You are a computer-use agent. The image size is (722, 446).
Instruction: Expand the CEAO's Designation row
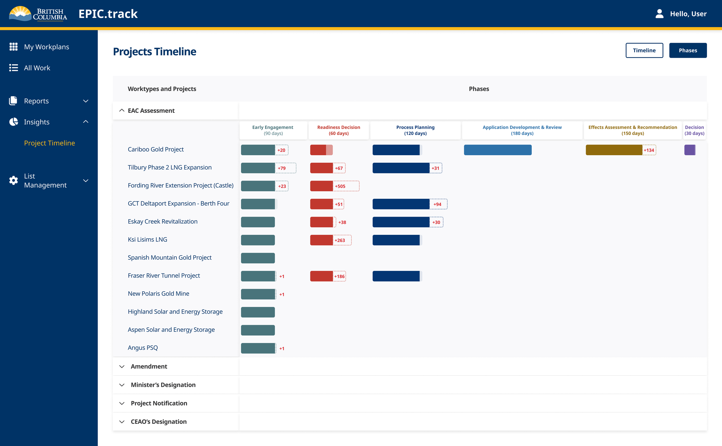coord(122,422)
